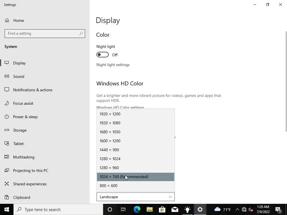Screen dimensions: 287x215
Task: Open Task View on the taskbar
Action: (123, 209)
